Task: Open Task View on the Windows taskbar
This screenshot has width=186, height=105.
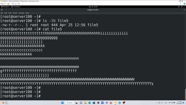Action: 77,103
